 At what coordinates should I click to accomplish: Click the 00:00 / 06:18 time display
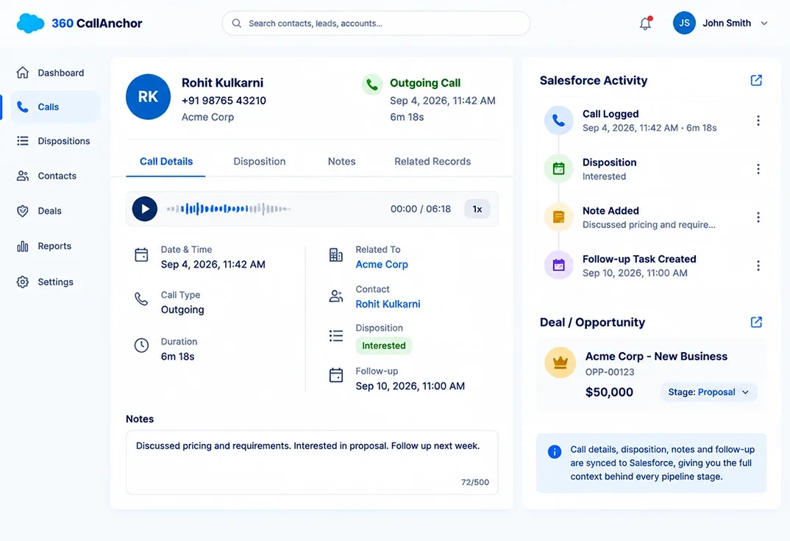(421, 209)
